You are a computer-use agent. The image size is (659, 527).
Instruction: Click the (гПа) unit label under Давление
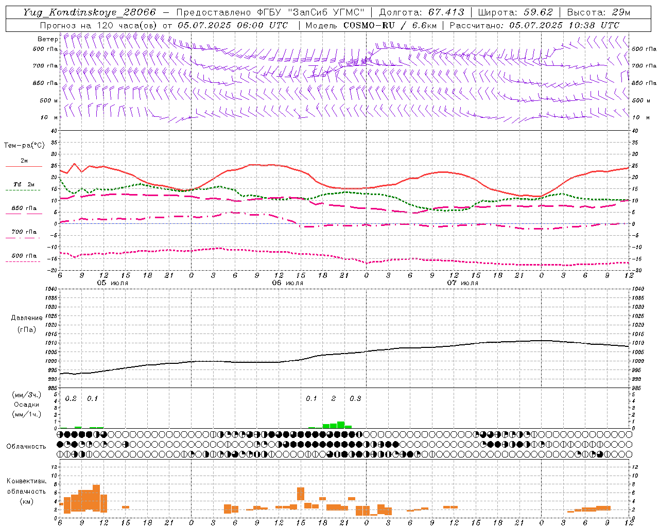point(26,329)
